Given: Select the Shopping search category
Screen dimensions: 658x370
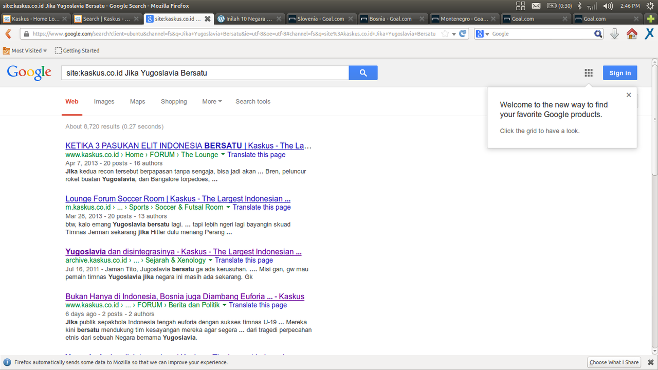Looking at the screenshot, I should 174,101.
